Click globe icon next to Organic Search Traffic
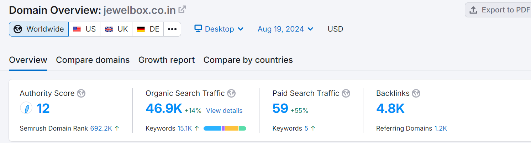Viewport: 531px width, 143px height. coord(231,93)
